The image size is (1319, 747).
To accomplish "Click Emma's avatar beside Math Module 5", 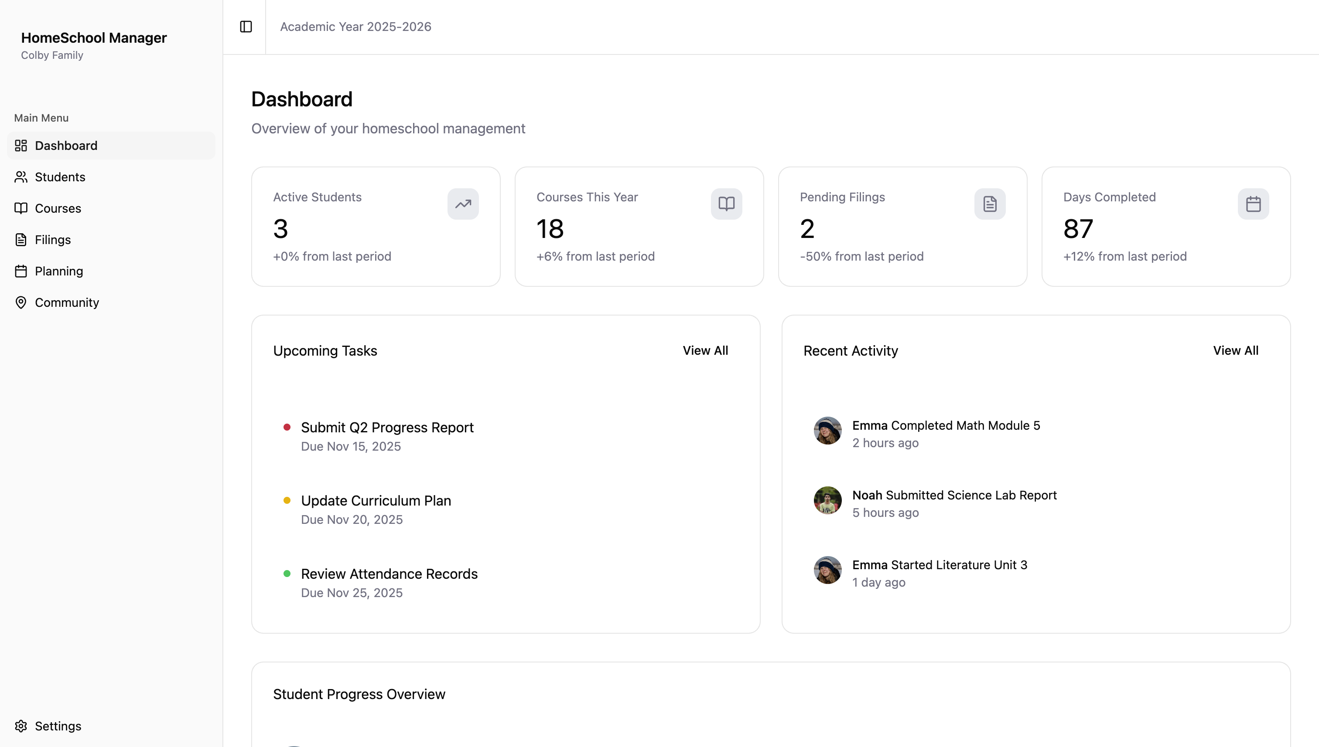I will [827, 431].
